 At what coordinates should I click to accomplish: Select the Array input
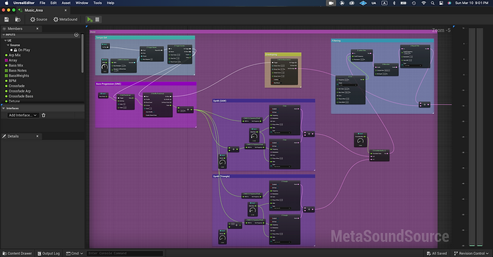click(x=13, y=61)
